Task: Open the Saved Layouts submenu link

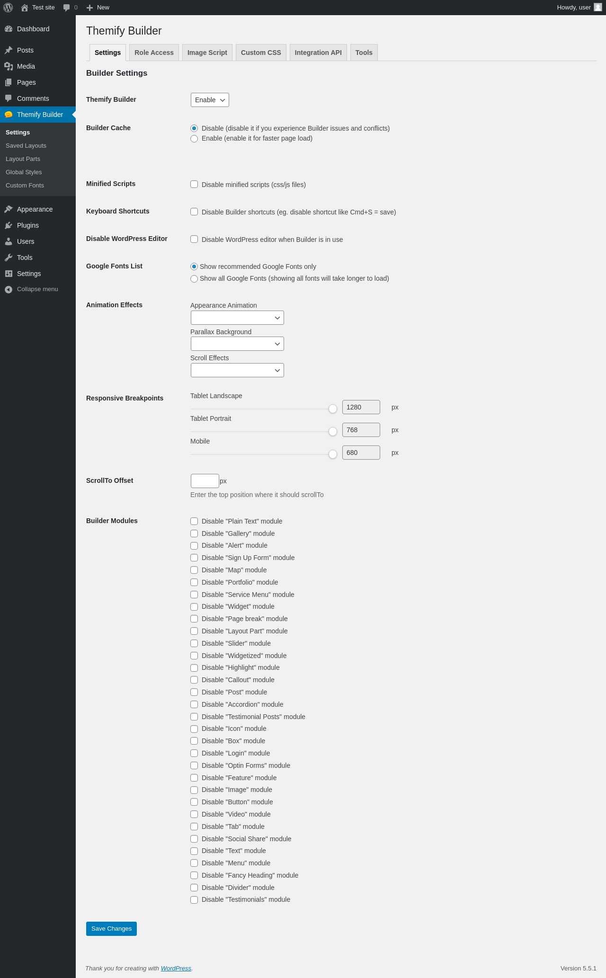Action: point(26,146)
